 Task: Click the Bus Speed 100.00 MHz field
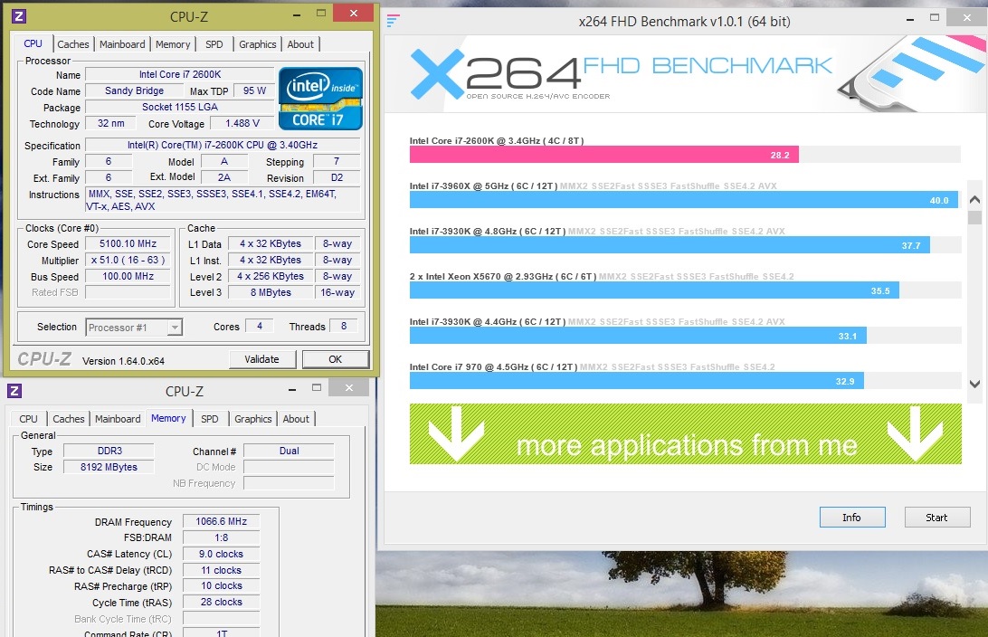pos(128,277)
